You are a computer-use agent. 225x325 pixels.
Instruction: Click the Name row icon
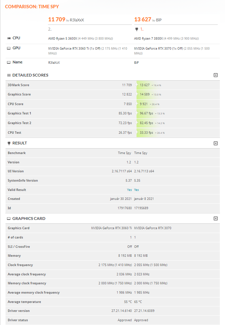(x=9, y=62)
